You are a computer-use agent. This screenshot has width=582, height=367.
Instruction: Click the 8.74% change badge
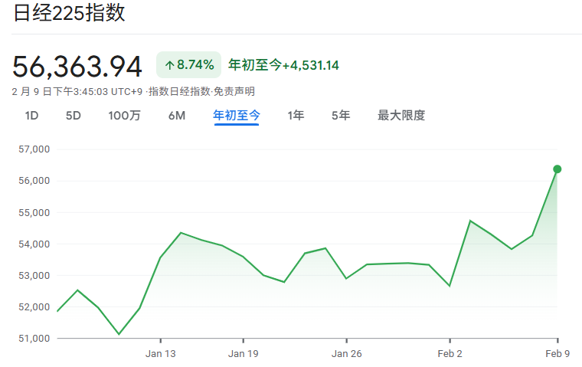[x=189, y=65]
